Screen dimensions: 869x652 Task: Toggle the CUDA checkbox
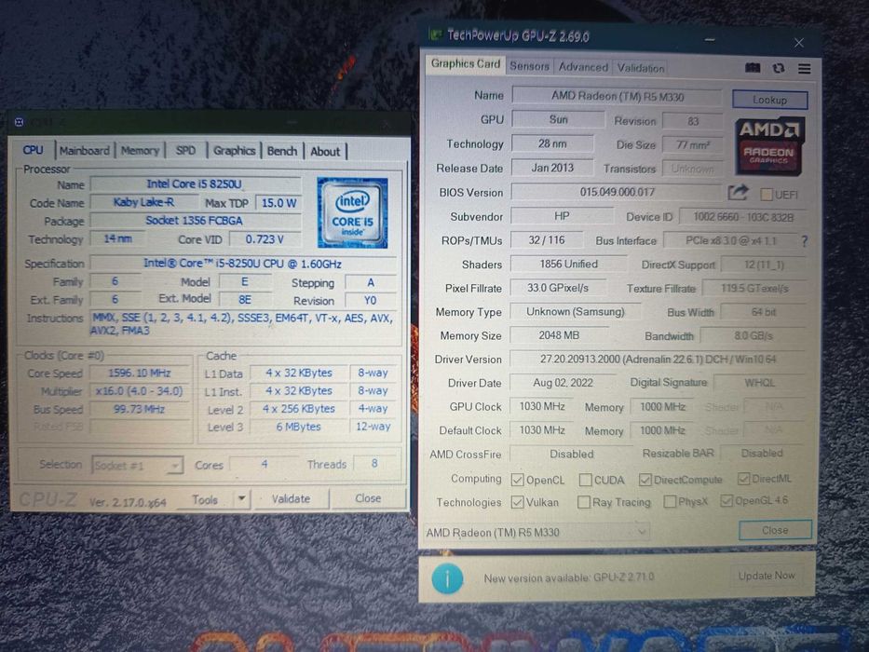coord(585,480)
